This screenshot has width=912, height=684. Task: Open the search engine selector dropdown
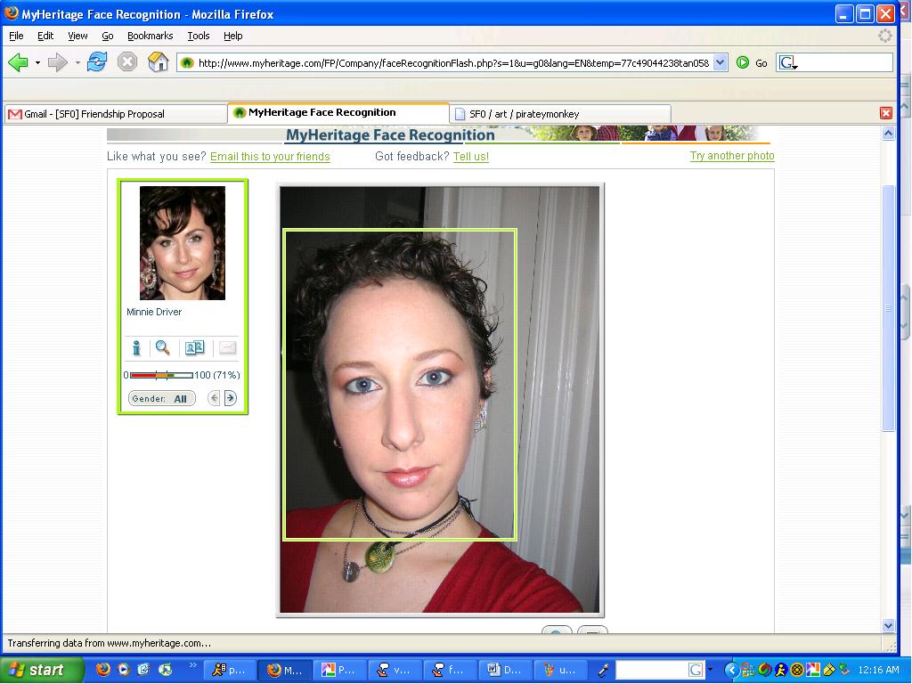pos(788,63)
